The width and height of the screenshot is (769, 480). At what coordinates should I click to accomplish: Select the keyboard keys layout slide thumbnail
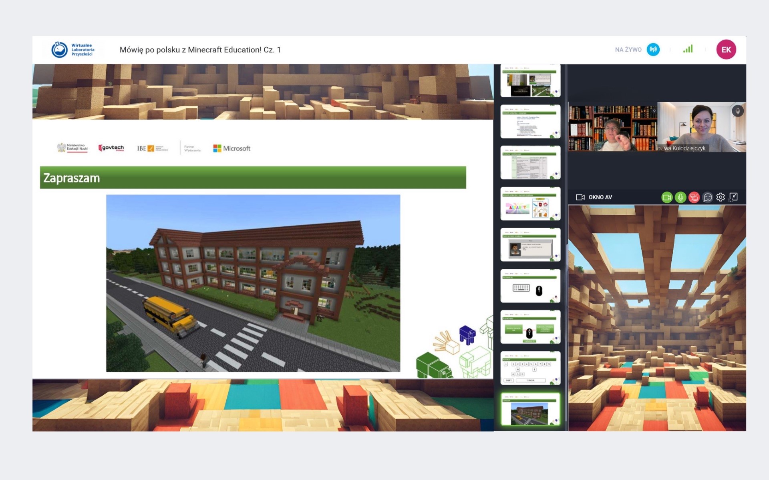530,368
